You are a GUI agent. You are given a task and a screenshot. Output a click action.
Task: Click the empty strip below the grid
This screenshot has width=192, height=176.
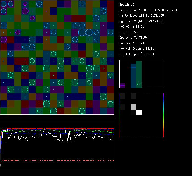(57, 118)
